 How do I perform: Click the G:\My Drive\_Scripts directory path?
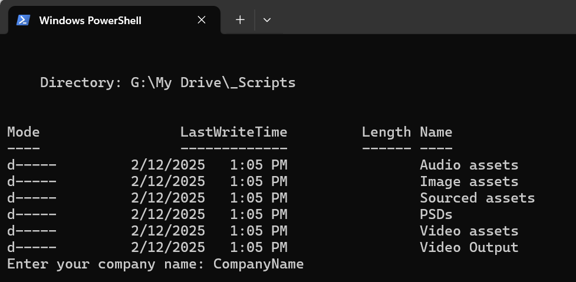[213, 82]
